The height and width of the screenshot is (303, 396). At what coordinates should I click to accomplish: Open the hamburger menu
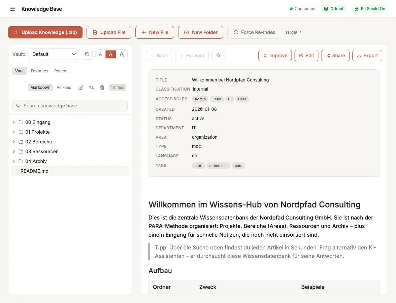[13, 9]
